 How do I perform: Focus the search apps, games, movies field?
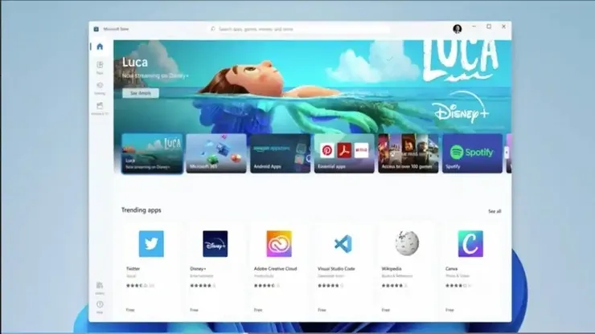pos(300,29)
